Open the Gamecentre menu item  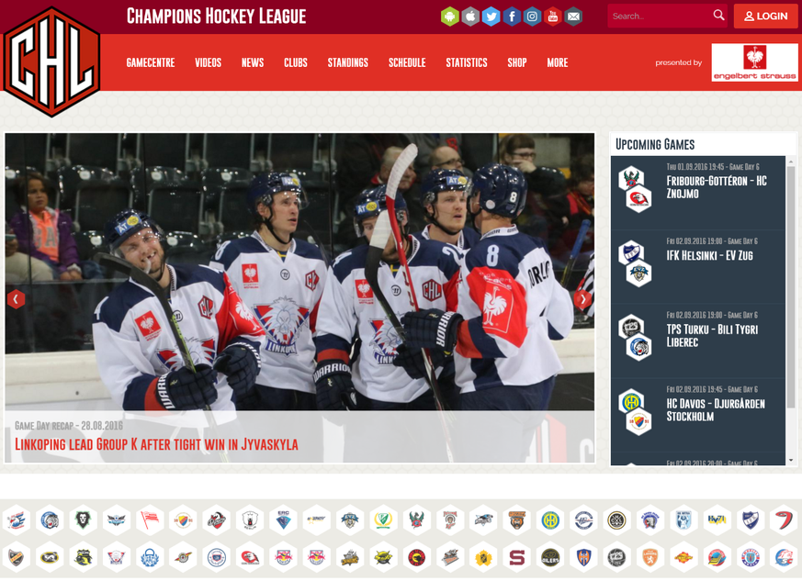coord(151,62)
